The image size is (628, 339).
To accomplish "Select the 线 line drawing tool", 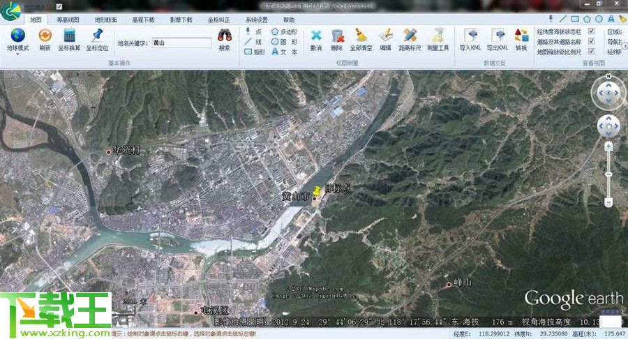I will 253,42.
